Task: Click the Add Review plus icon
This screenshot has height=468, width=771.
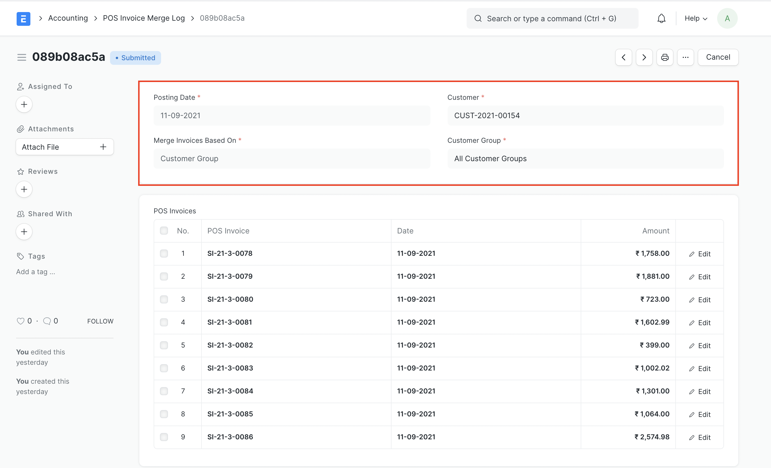Action: (24, 189)
